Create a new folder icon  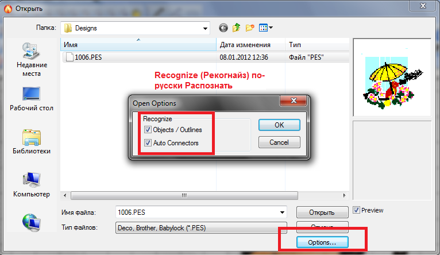point(250,28)
